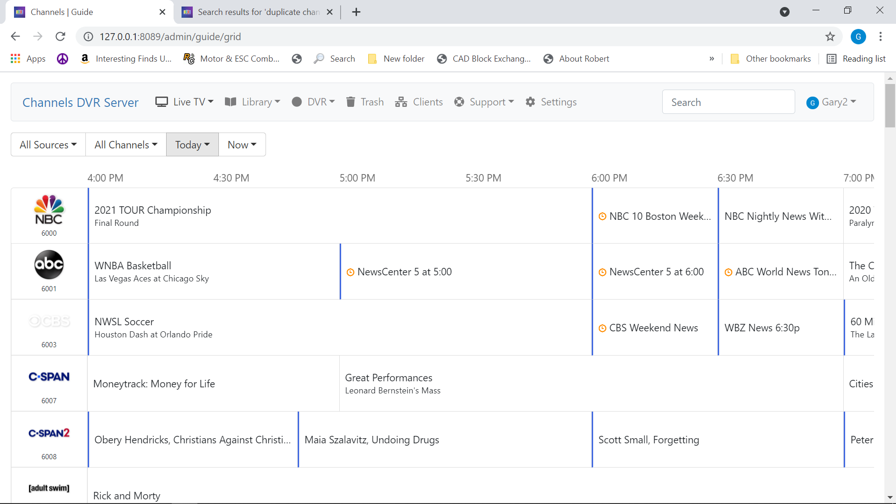The width and height of the screenshot is (896, 504).
Task: Open the DVR menu
Action: (x=313, y=102)
